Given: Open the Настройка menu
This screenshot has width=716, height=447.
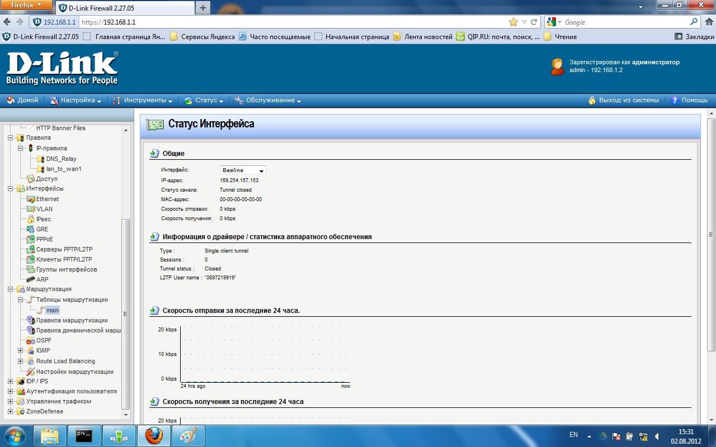Looking at the screenshot, I should click(x=76, y=101).
